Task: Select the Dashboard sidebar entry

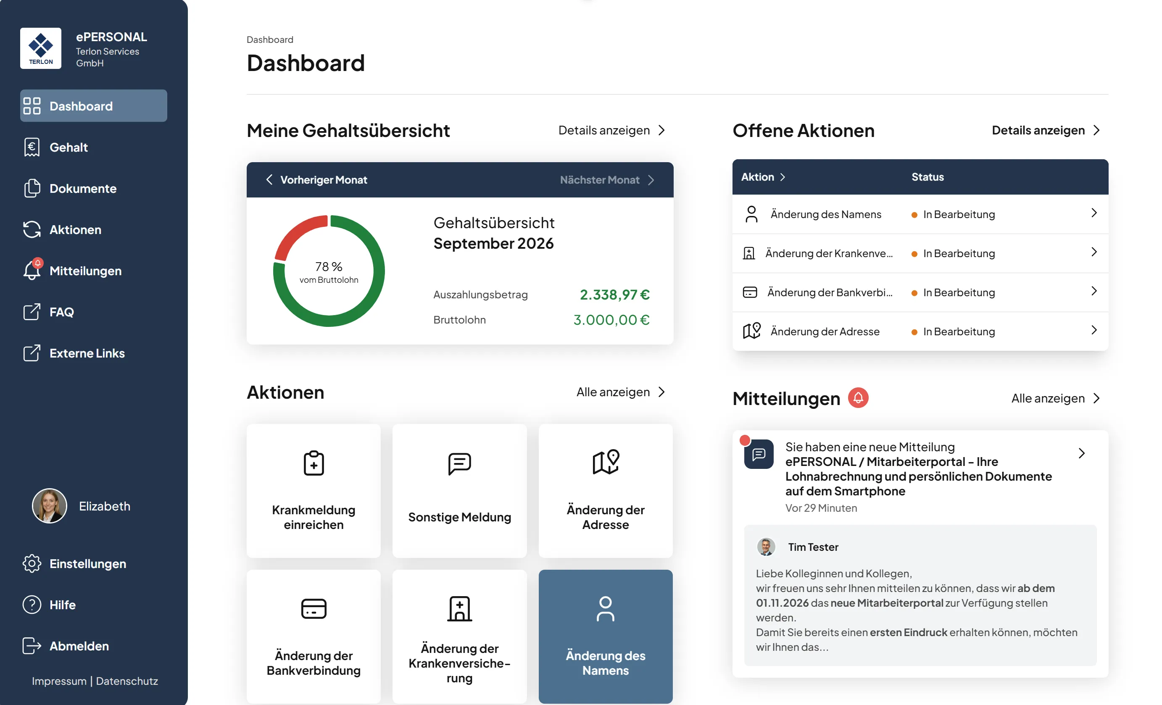Action: [x=93, y=106]
